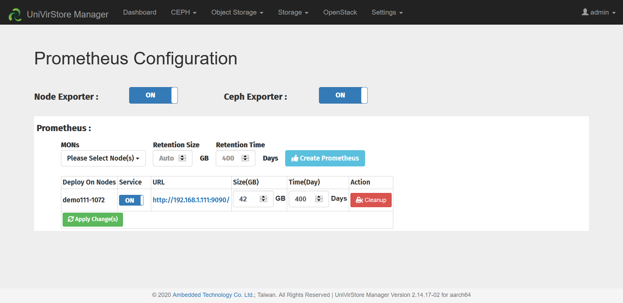The height and width of the screenshot is (303, 623).
Task: Open the Settings dropdown menu
Action: (x=387, y=12)
